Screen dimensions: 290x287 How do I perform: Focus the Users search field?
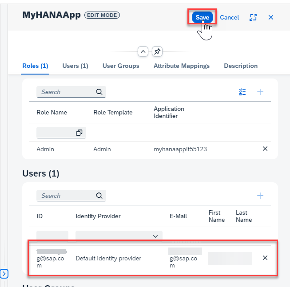(x=71, y=196)
